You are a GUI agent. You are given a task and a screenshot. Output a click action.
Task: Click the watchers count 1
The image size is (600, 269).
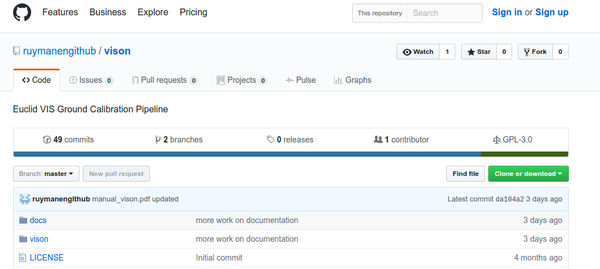(447, 52)
